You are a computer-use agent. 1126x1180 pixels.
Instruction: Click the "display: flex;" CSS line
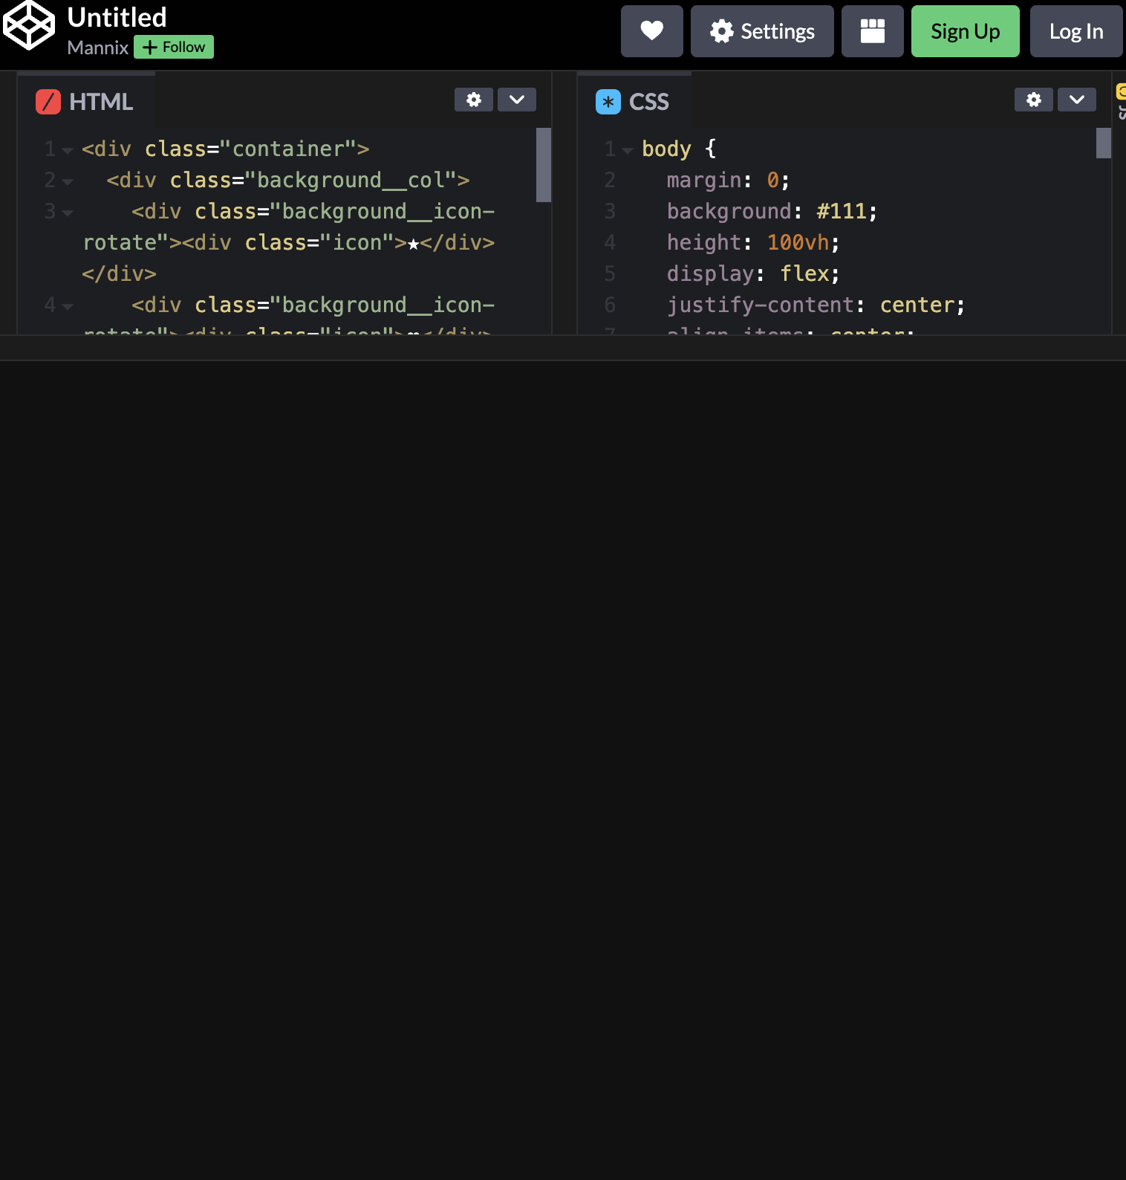[x=753, y=273]
